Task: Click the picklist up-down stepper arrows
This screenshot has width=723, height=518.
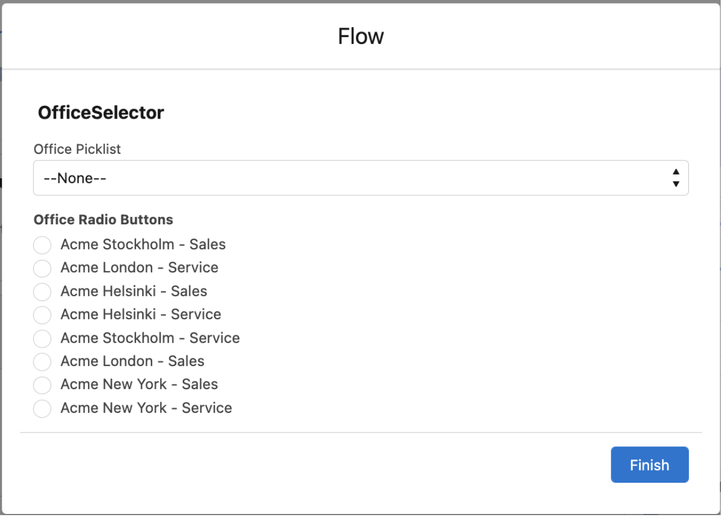Action: [676, 178]
